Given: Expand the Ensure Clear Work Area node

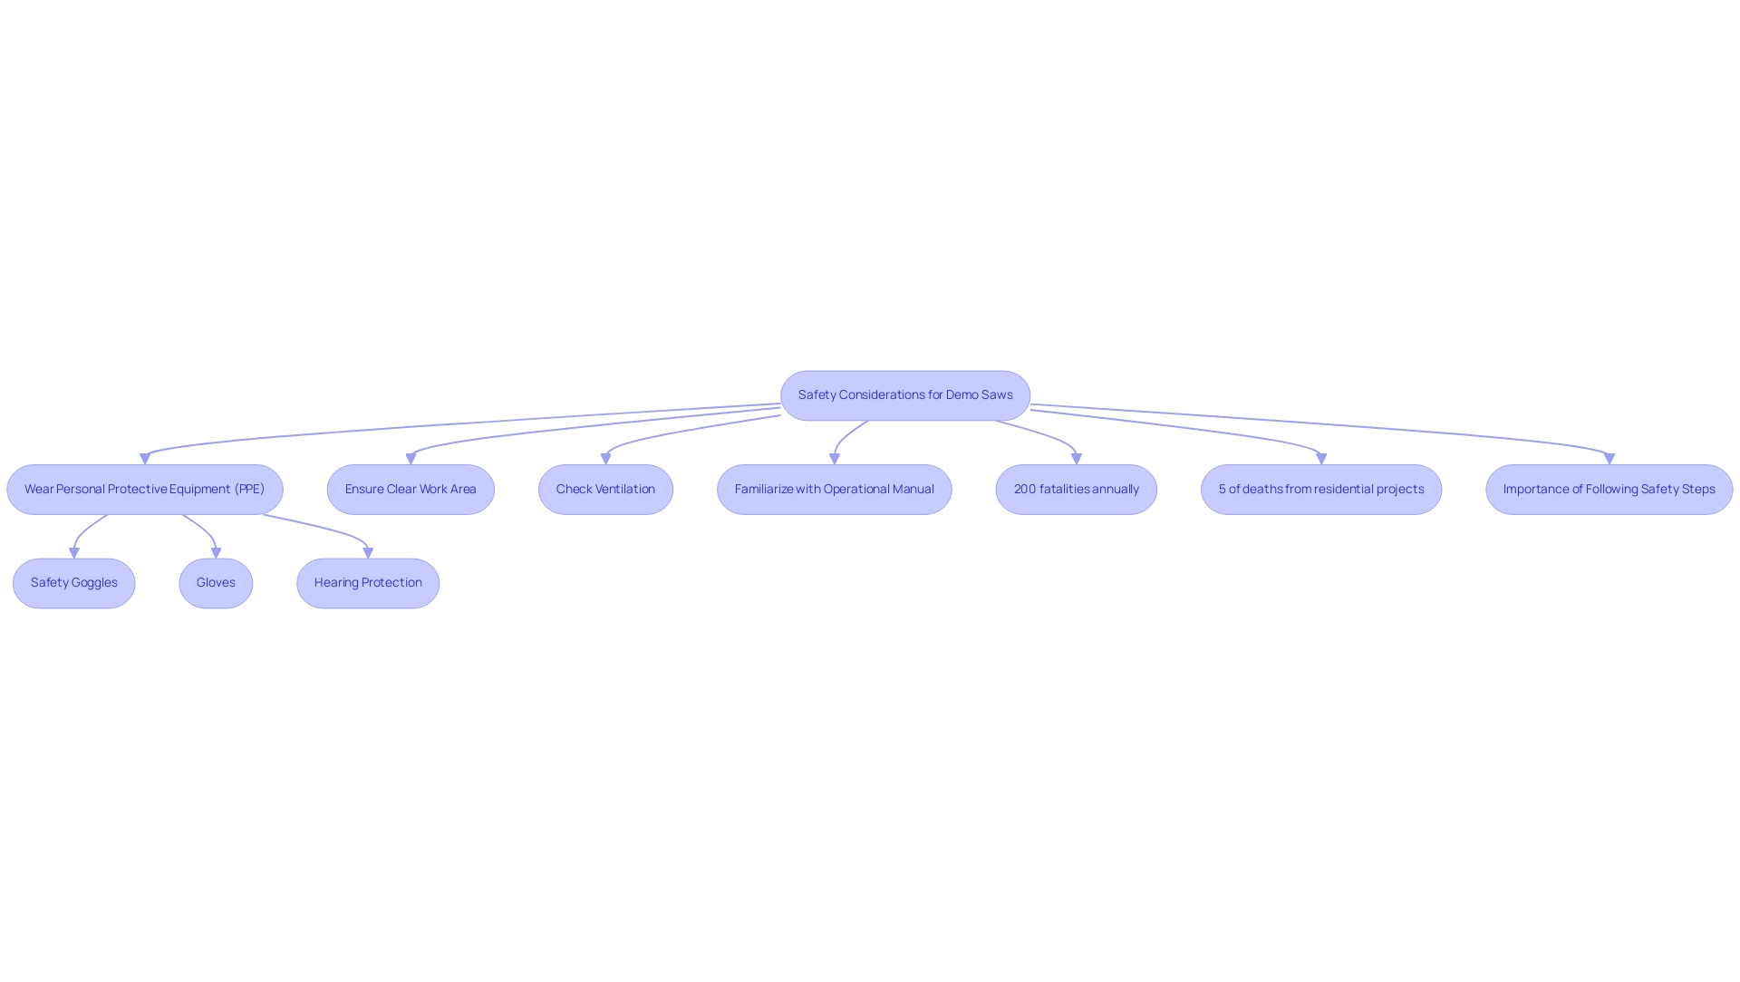Looking at the screenshot, I should pyautogui.click(x=410, y=488).
